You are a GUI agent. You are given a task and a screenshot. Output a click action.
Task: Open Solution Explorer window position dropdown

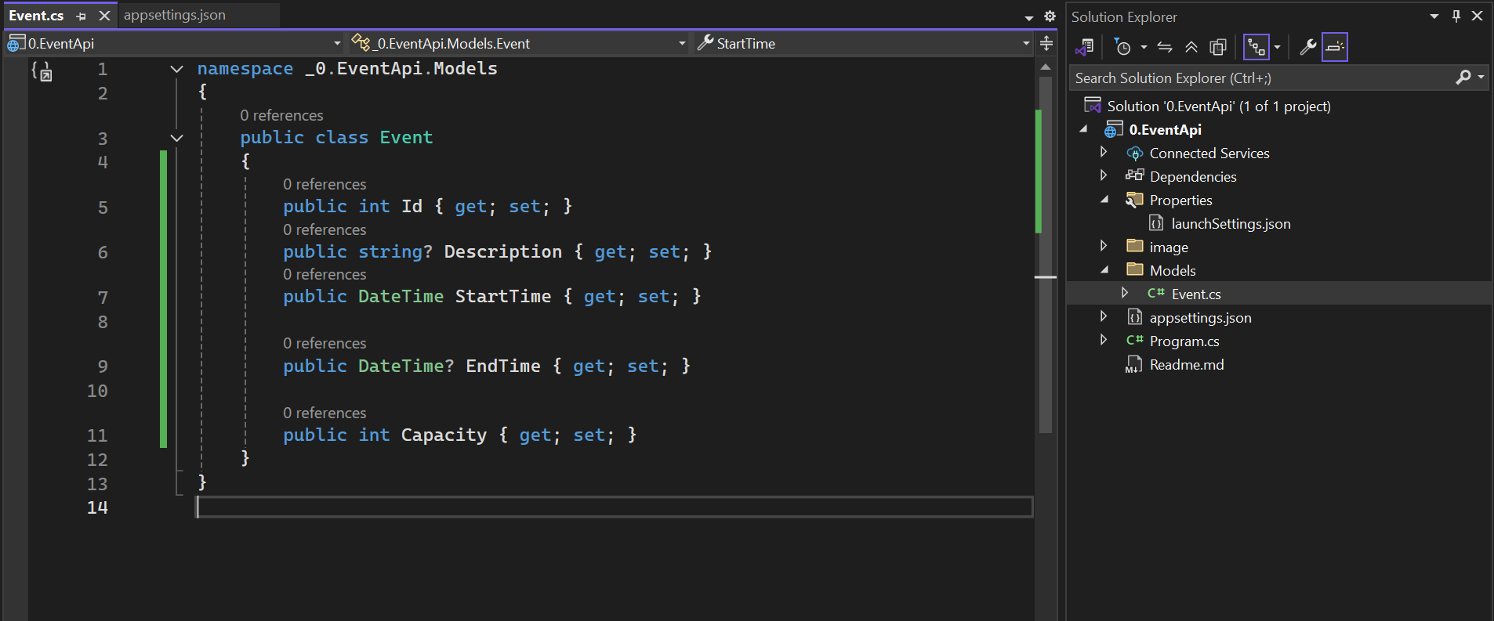(x=1434, y=16)
